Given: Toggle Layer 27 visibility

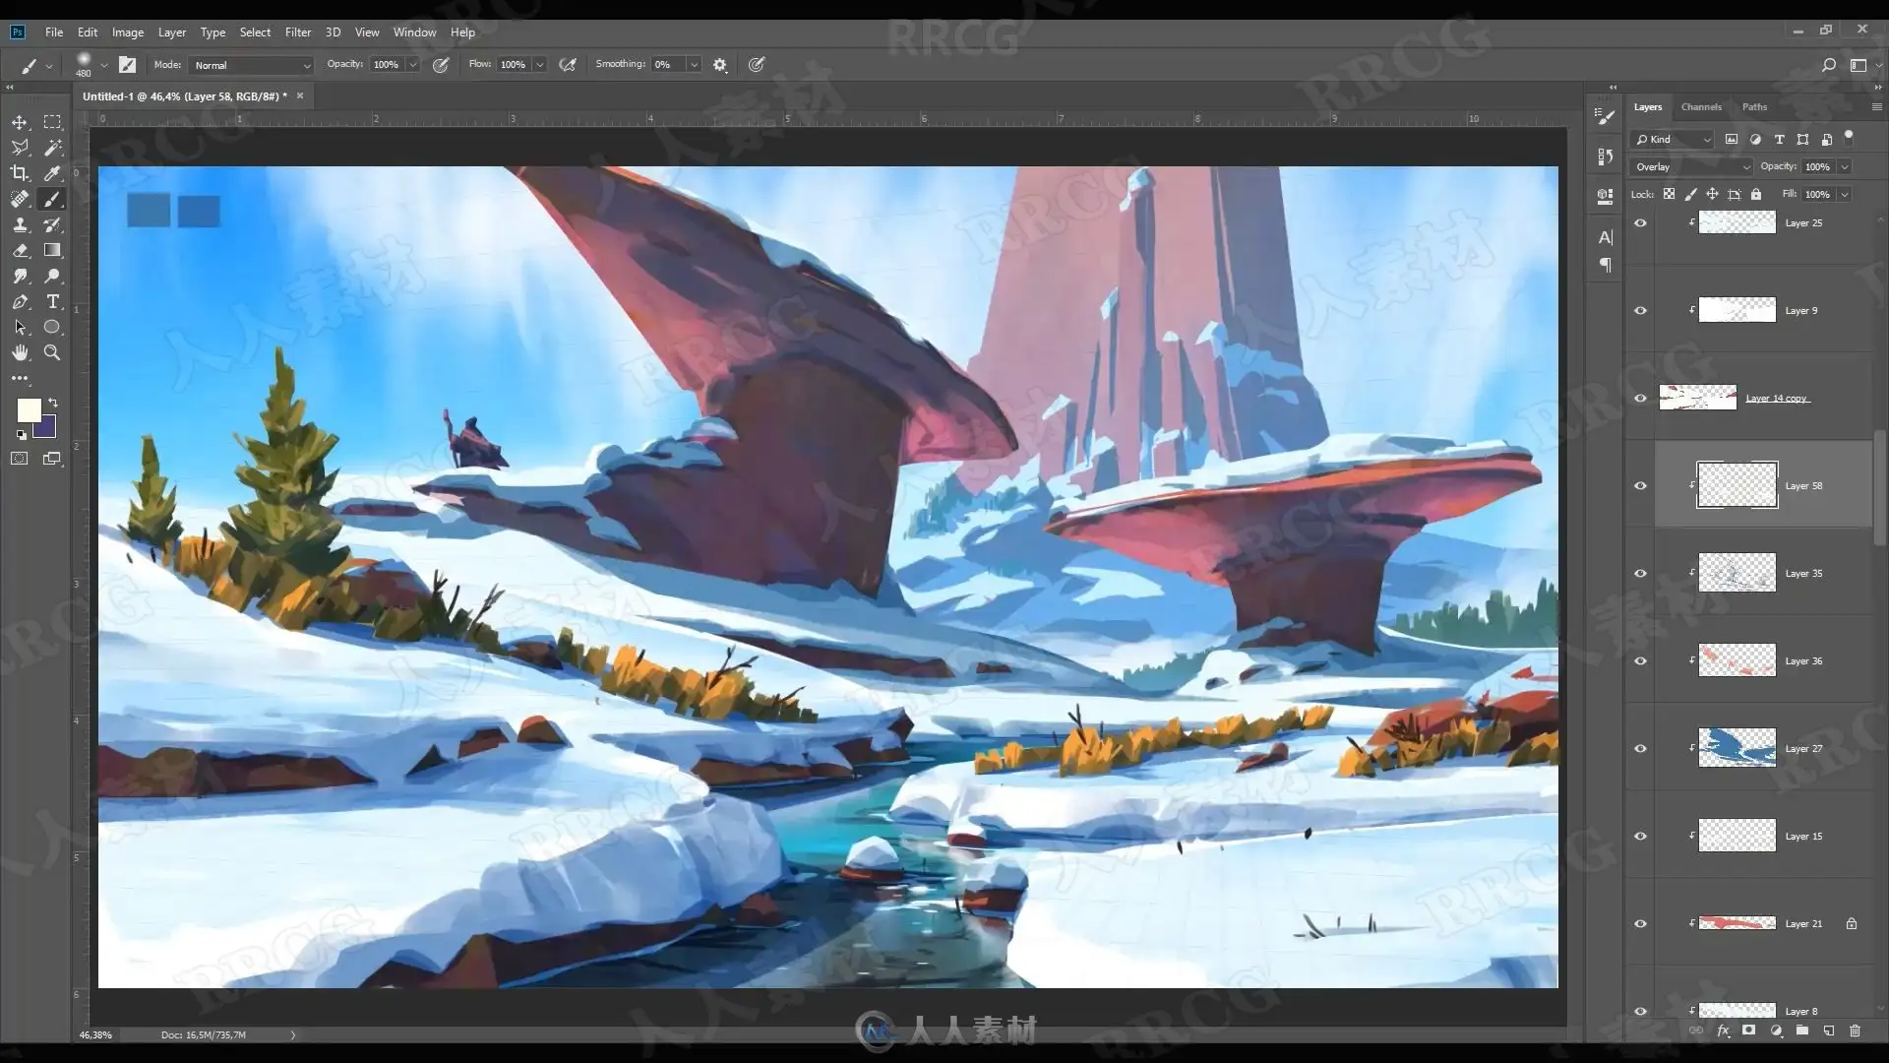Looking at the screenshot, I should (1640, 749).
